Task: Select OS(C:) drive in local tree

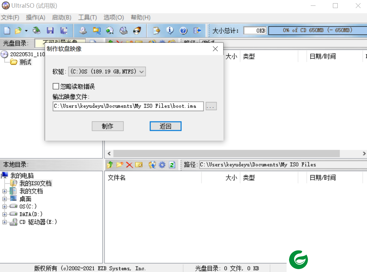Action: coord(28,206)
